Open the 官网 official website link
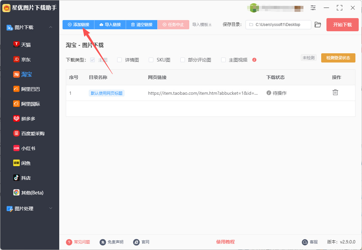Viewport: 362px width, 250px height. (x=141, y=242)
